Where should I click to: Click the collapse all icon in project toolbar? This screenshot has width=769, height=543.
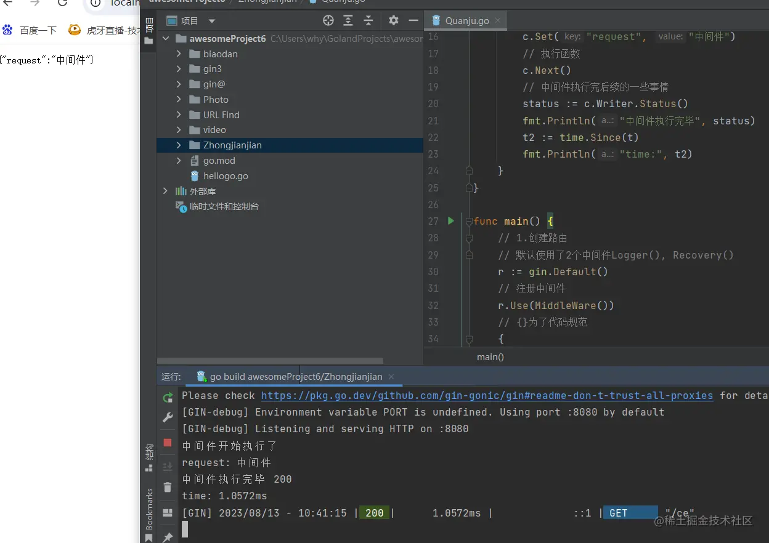[x=368, y=21]
